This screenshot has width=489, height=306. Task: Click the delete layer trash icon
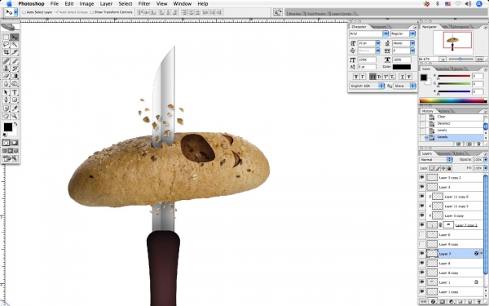pyautogui.click(x=478, y=302)
